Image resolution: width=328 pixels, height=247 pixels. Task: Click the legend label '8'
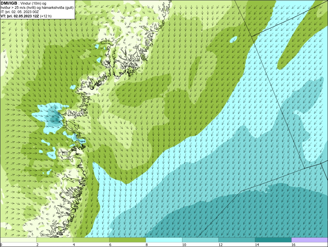pyautogui.click(x=147, y=245)
